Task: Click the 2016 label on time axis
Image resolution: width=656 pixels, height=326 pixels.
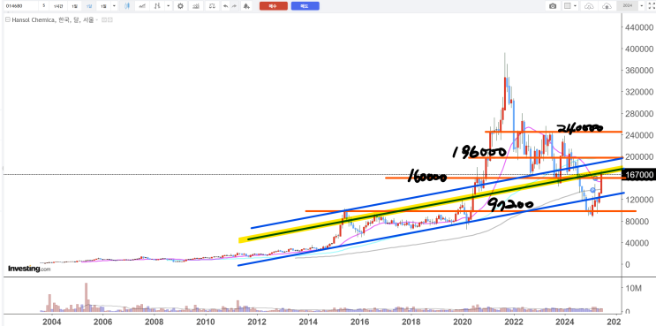Action: click(360, 321)
